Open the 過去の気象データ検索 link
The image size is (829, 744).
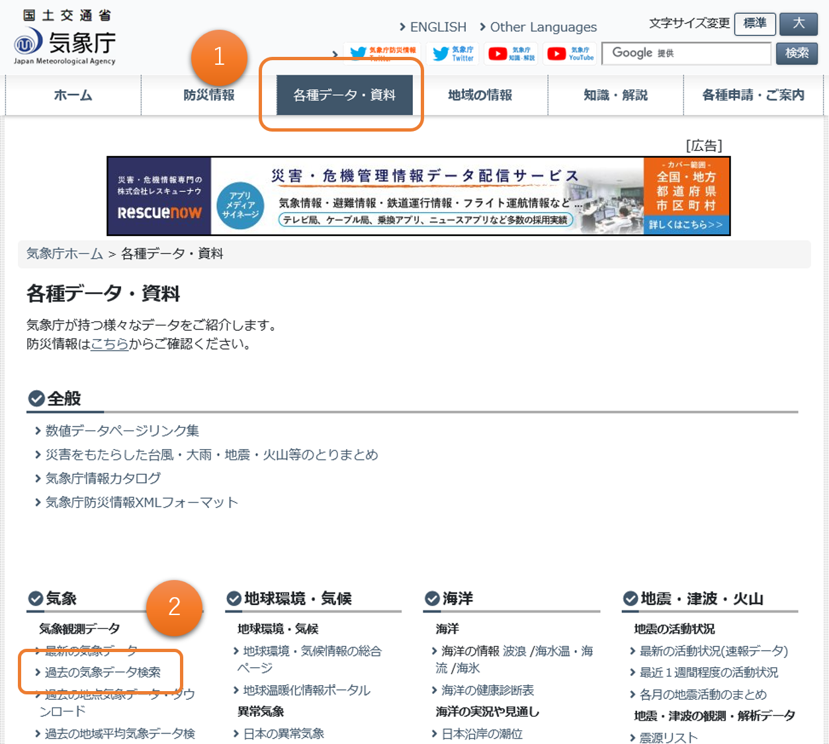[x=103, y=673]
